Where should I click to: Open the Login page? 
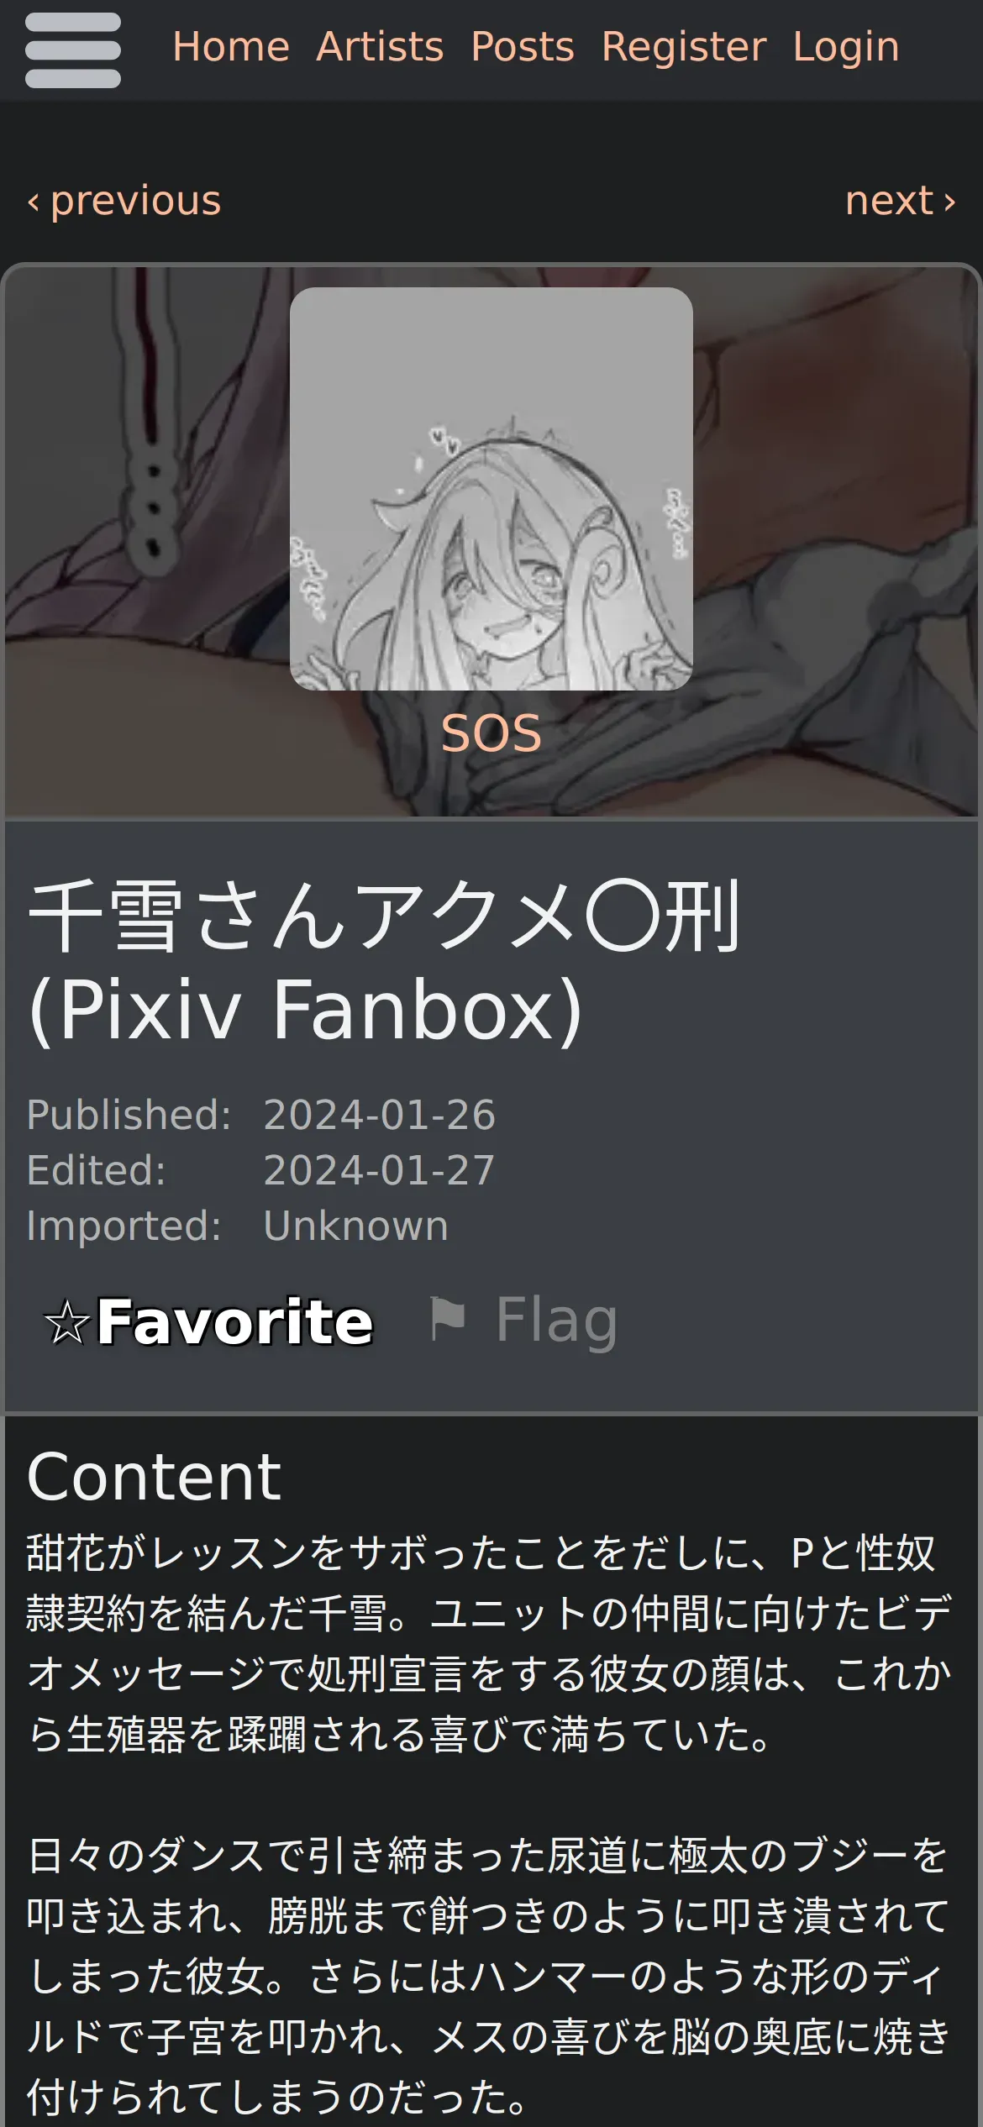(846, 47)
